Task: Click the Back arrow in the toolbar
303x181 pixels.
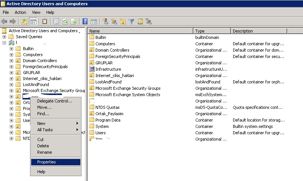Action: (5, 22)
